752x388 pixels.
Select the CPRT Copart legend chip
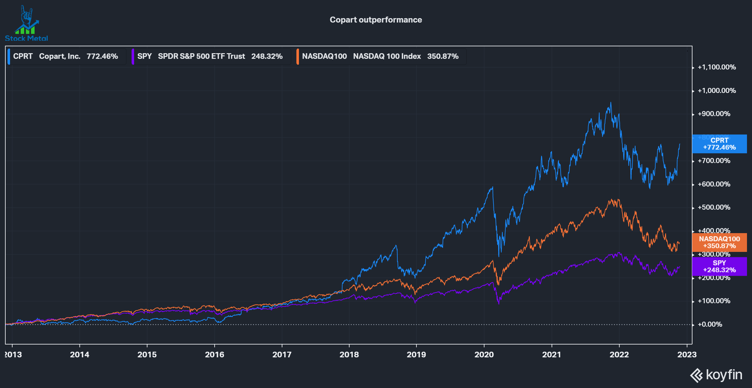pos(67,56)
